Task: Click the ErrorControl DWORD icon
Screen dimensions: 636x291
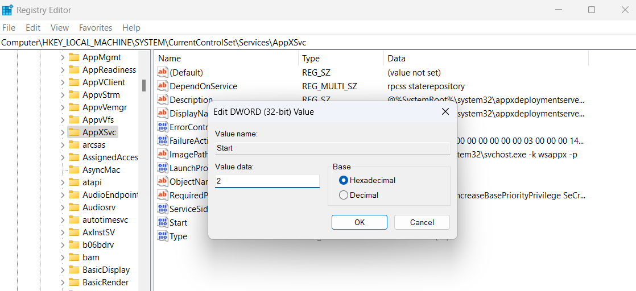Action: click(x=163, y=127)
